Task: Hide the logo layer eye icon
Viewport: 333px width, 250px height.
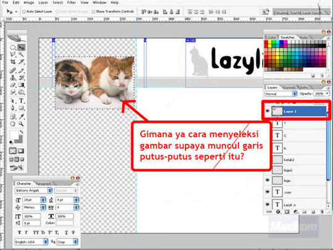Action: [x=268, y=180]
